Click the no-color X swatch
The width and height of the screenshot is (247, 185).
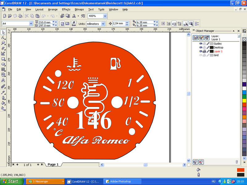[244, 39]
